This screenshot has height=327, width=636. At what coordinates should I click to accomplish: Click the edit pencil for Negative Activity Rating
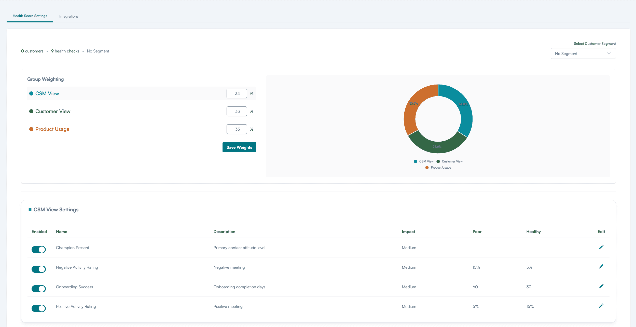(x=601, y=266)
